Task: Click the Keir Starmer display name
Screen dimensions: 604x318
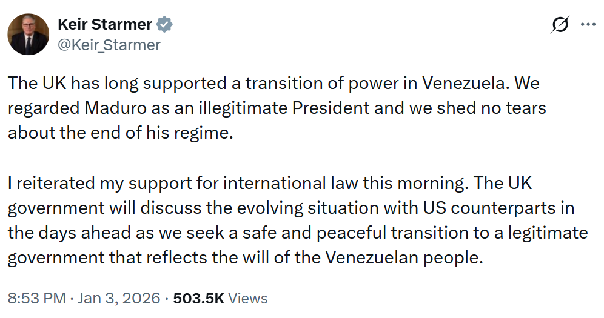Action: [104, 25]
